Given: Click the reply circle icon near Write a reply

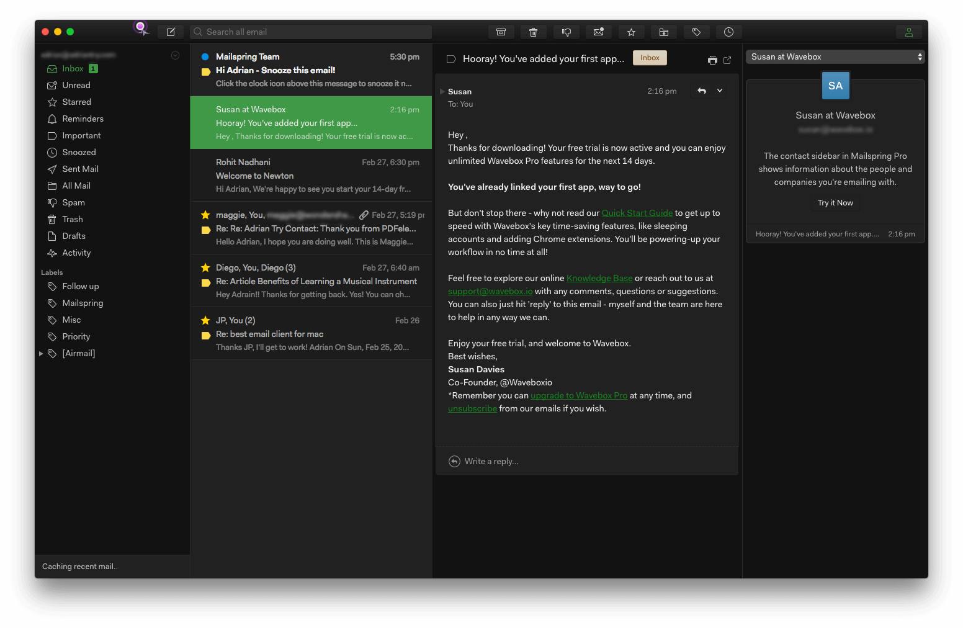Looking at the screenshot, I should click(454, 461).
